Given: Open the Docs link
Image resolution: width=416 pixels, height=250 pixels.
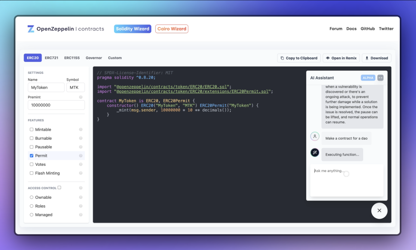Looking at the screenshot, I should pyautogui.click(x=351, y=29).
